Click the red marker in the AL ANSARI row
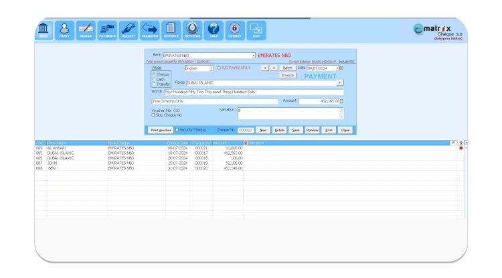Viewport: 502px width, 278px height. pos(461,148)
